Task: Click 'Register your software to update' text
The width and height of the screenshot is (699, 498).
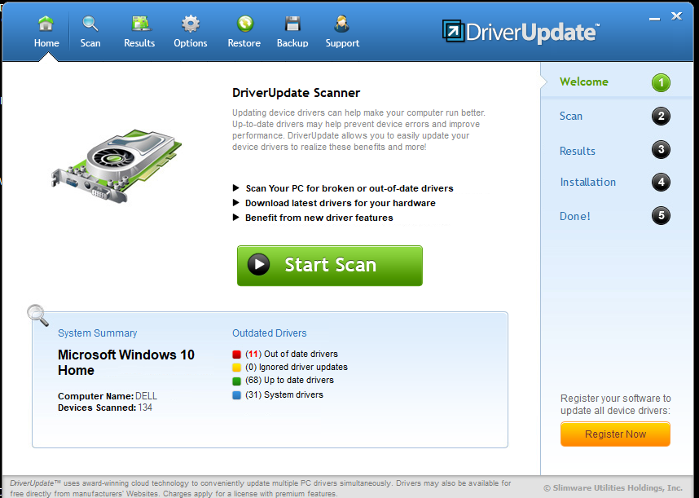Action: [615, 404]
